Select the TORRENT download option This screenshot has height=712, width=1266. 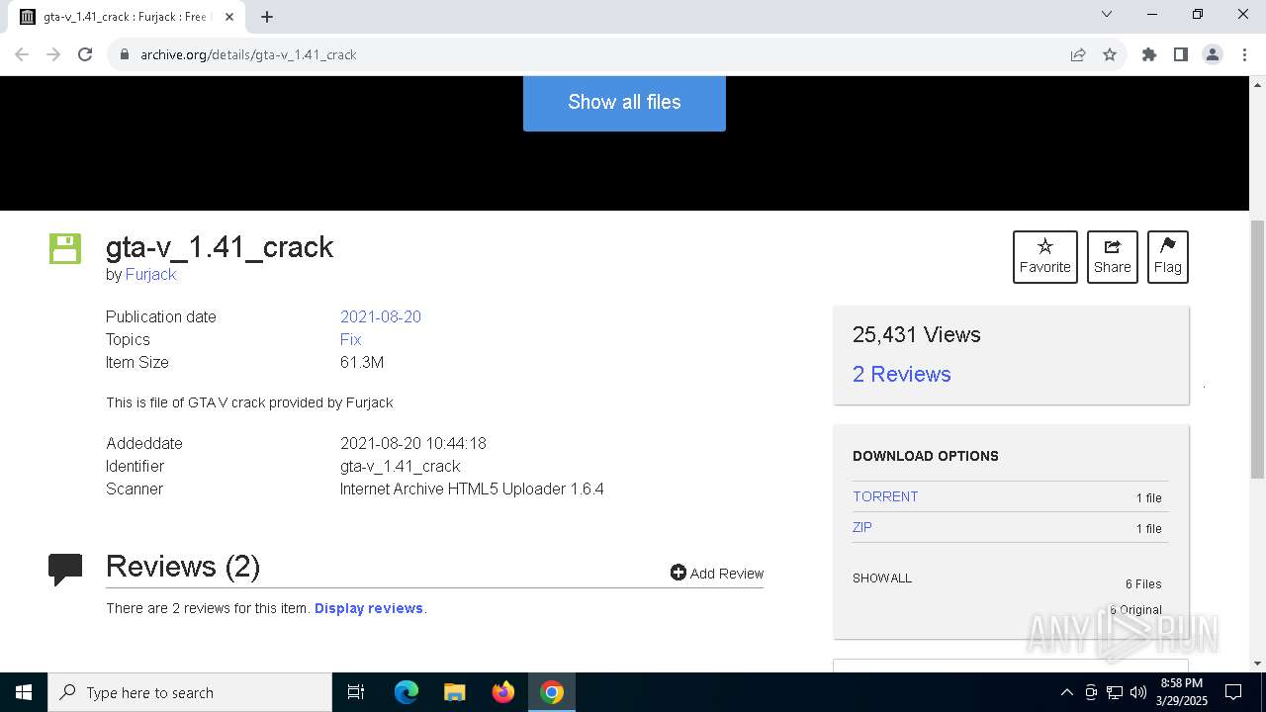click(885, 496)
